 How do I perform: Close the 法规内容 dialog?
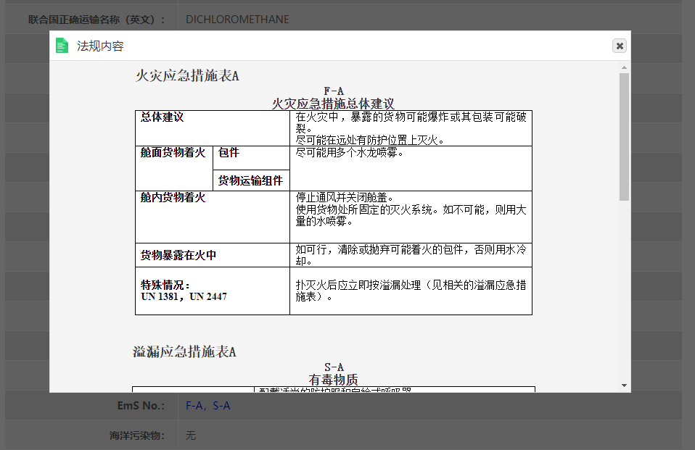point(620,46)
